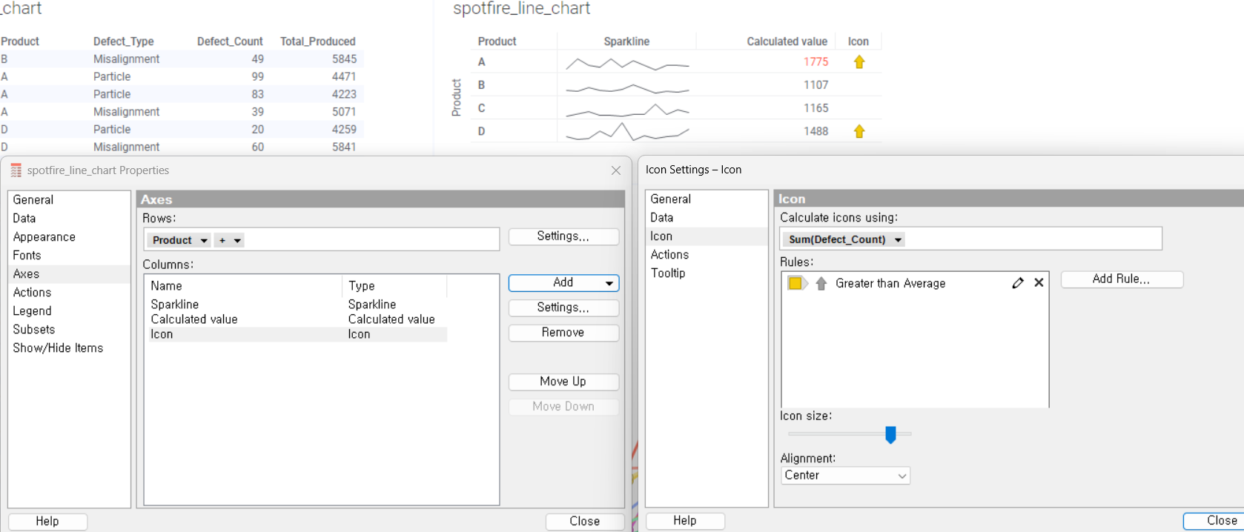Image resolution: width=1244 pixels, height=532 pixels.
Task: Click the Icon column header in the chart
Action: pos(858,41)
